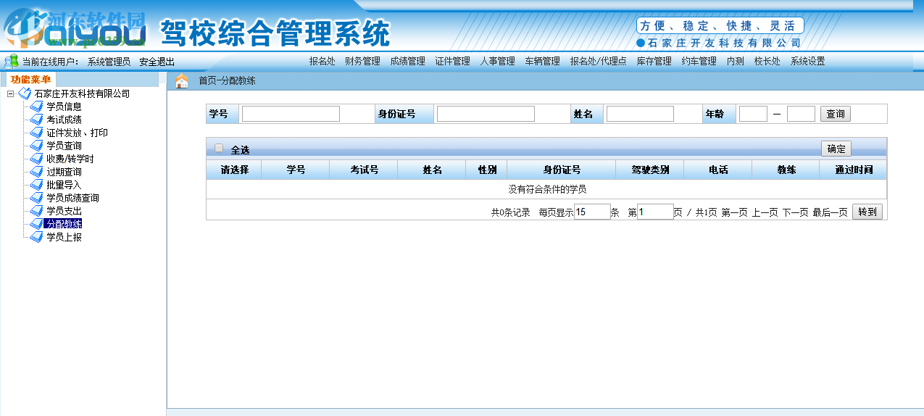924x416 pixels.
Task: Open 批量导入 in the tree
Action: pyautogui.click(x=64, y=185)
